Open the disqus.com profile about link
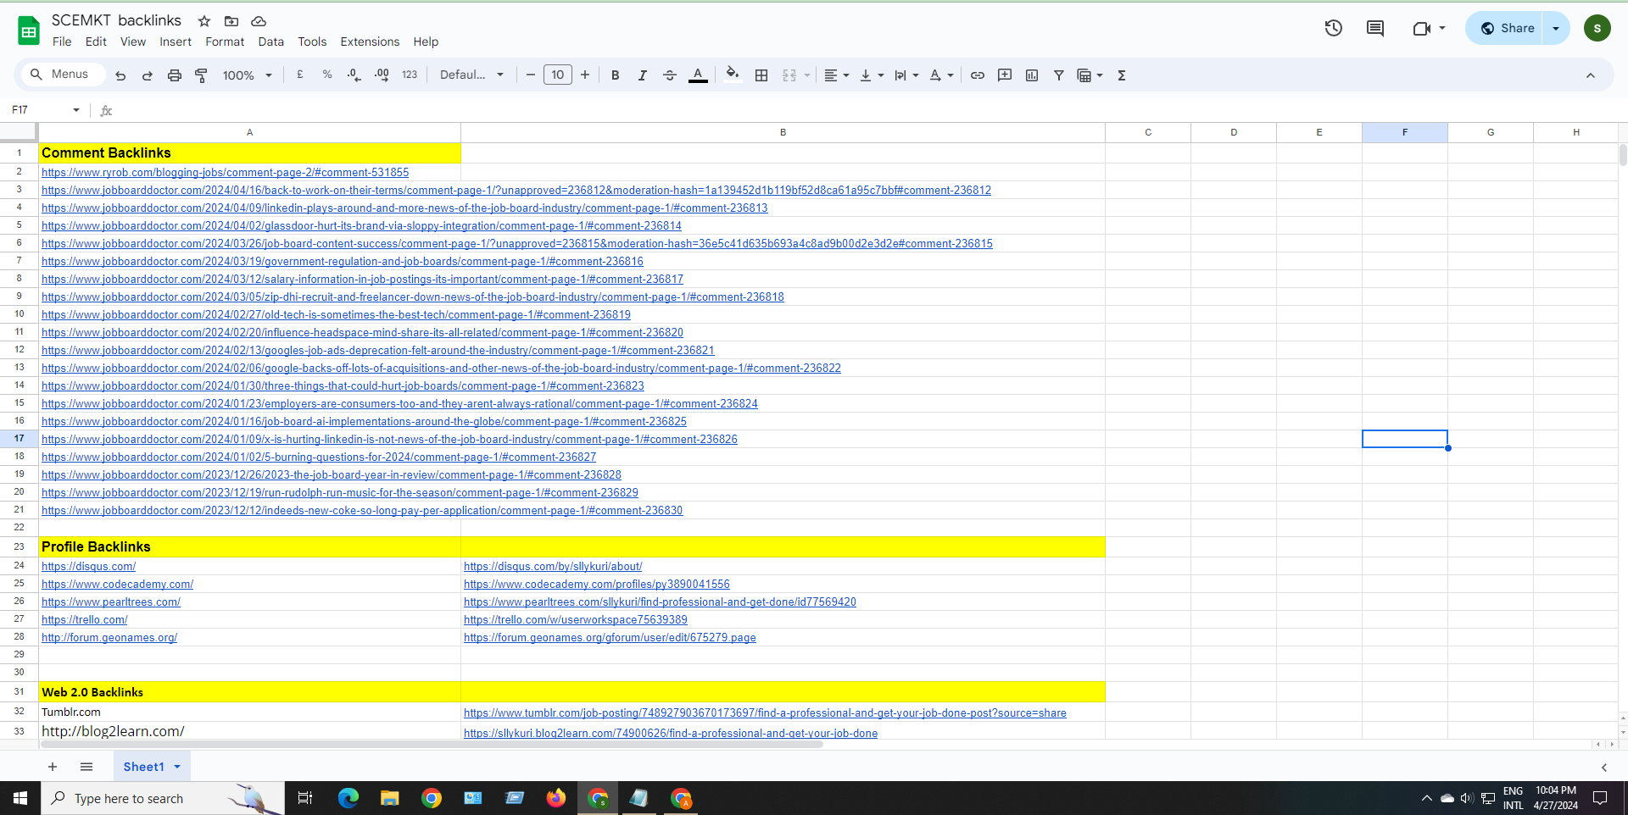The image size is (1628, 815). (x=553, y=567)
